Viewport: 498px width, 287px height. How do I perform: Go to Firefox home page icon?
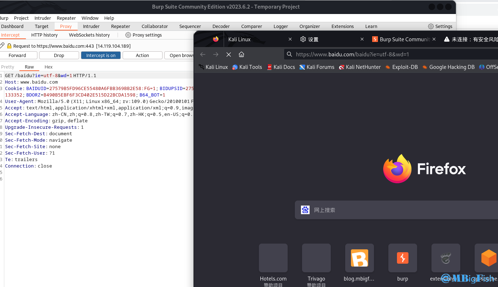tap(242, 55)
